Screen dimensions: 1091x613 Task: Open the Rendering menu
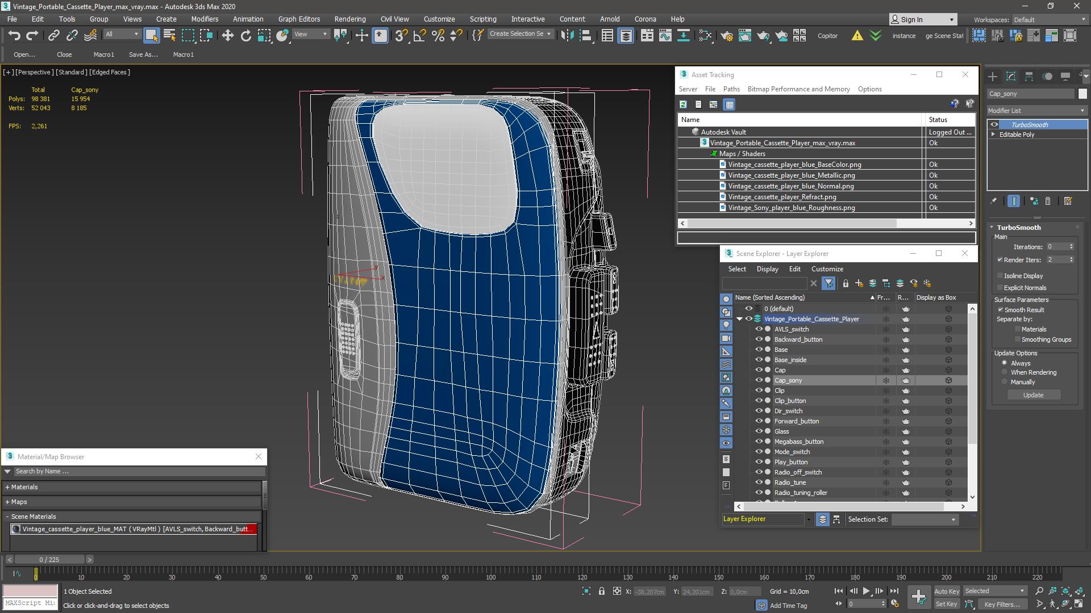pyautogui.click(x=349, y=19)
